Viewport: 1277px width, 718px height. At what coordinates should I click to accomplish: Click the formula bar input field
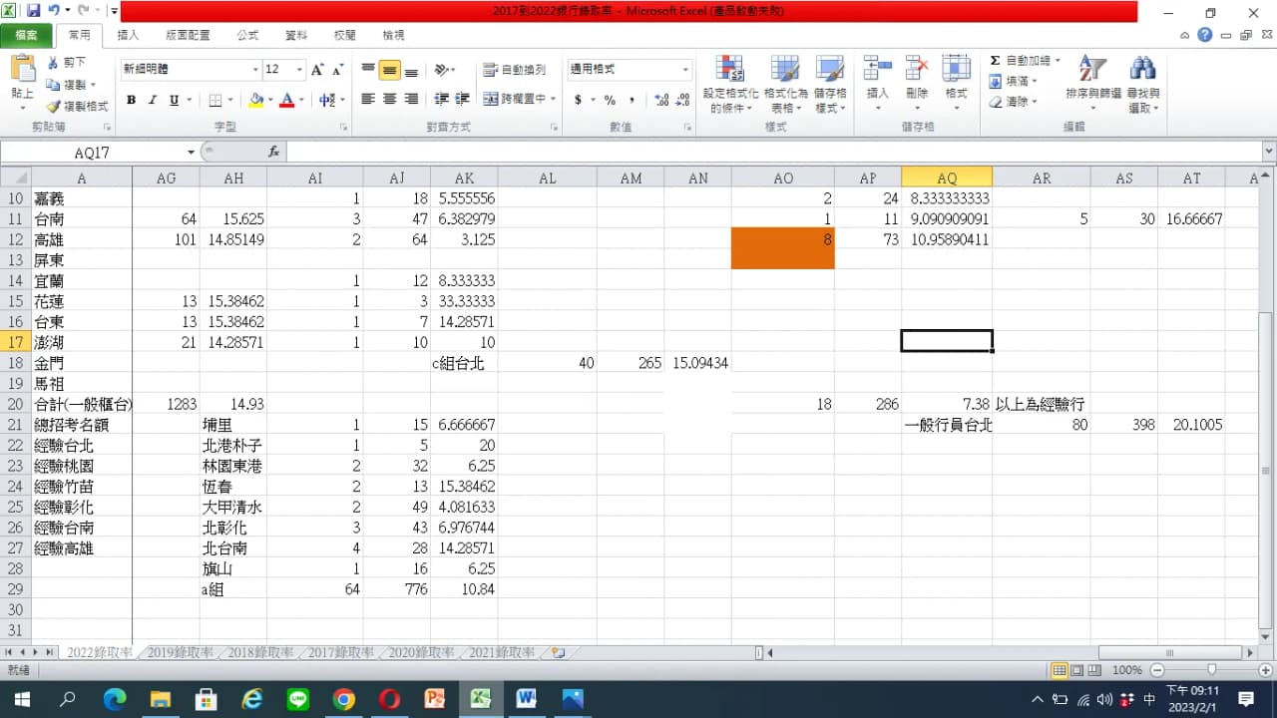[x=773, y=153]
